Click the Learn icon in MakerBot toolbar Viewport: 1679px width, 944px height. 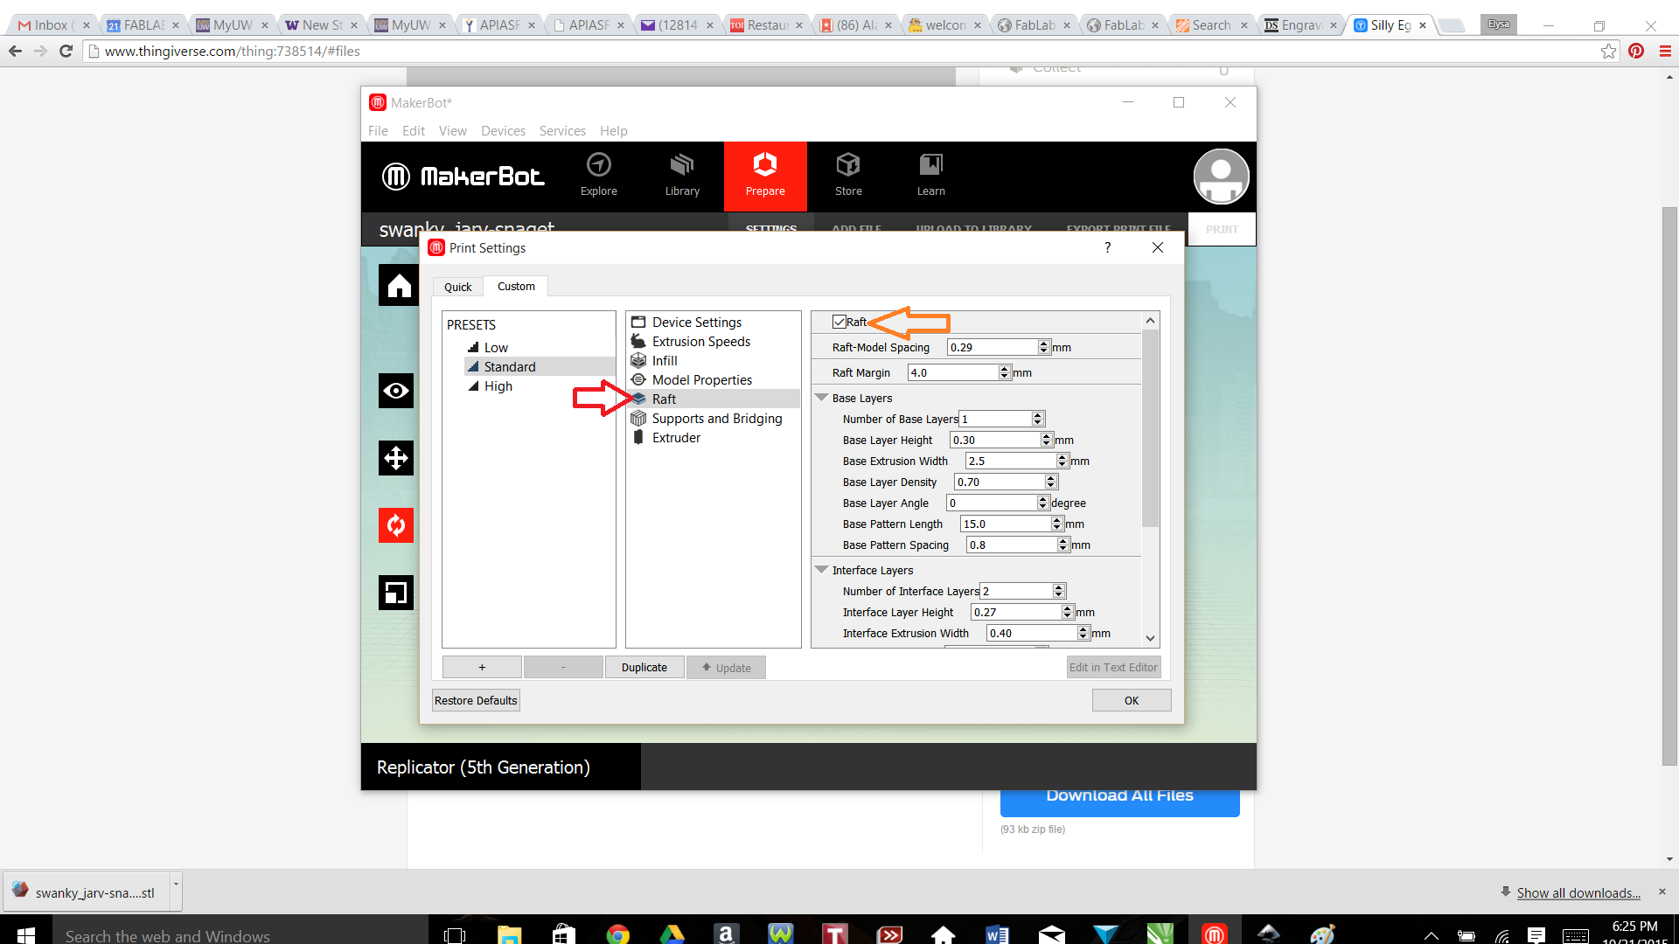click(x=930, y=175)
